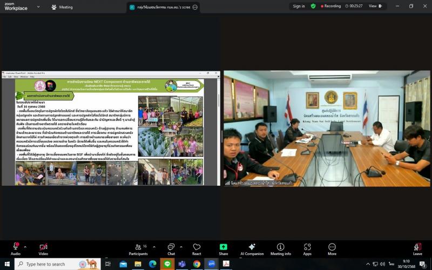Screen dimensions: 432x270
Task: Unmute microphone with the Audio button
Action: click(x=16, y=249)
